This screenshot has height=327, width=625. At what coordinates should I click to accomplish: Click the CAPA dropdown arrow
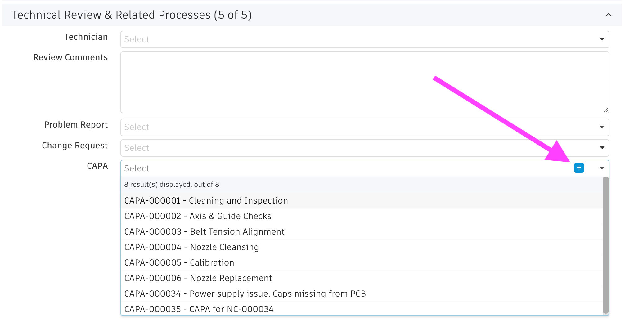pos(602,168)
